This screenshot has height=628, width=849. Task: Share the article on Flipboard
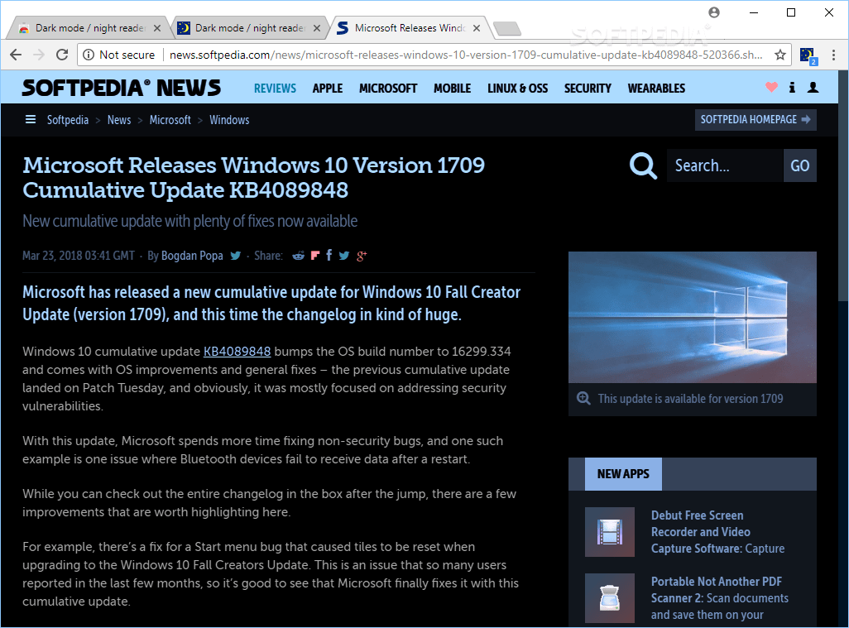point(315,256)
